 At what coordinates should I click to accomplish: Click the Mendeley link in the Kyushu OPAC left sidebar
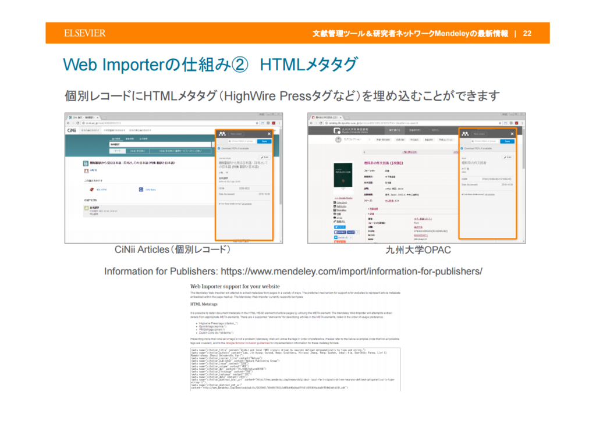pyautogui.click(x=341, y=211)
